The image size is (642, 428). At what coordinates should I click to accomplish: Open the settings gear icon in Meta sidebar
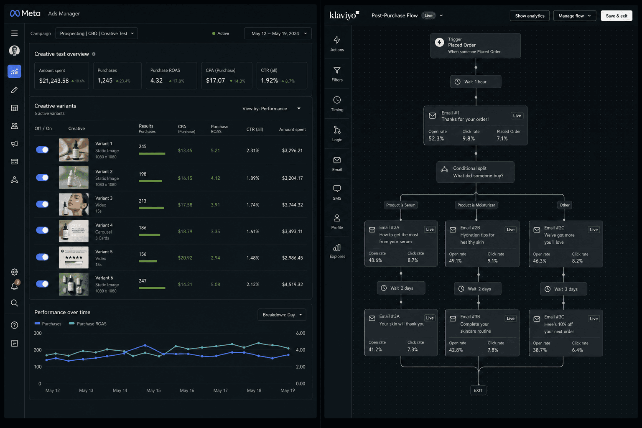tap(14, 272)
